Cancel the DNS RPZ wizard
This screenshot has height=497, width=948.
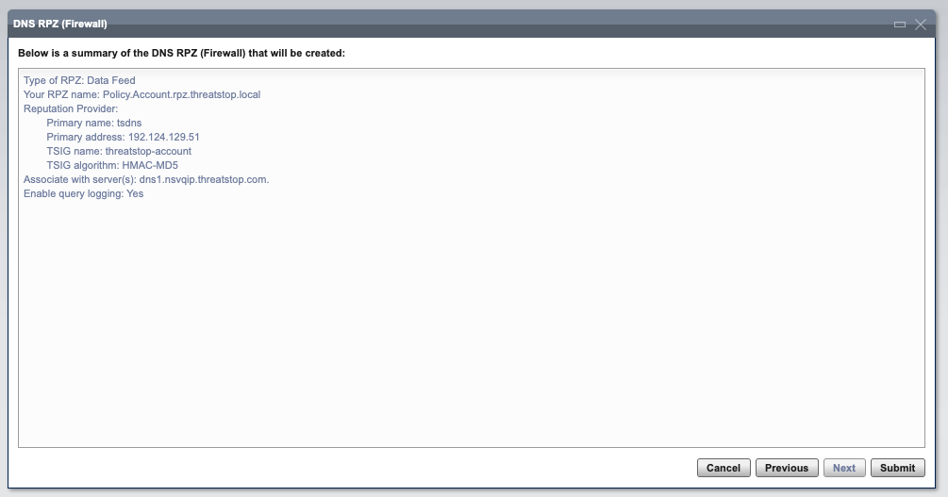(723, 468)
